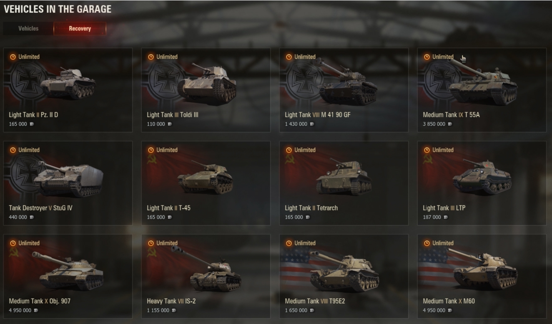This screenshot has width=552, height=324.
Task: Click the Soviet emblem on the IS-2 card
Action: [152, 252]
